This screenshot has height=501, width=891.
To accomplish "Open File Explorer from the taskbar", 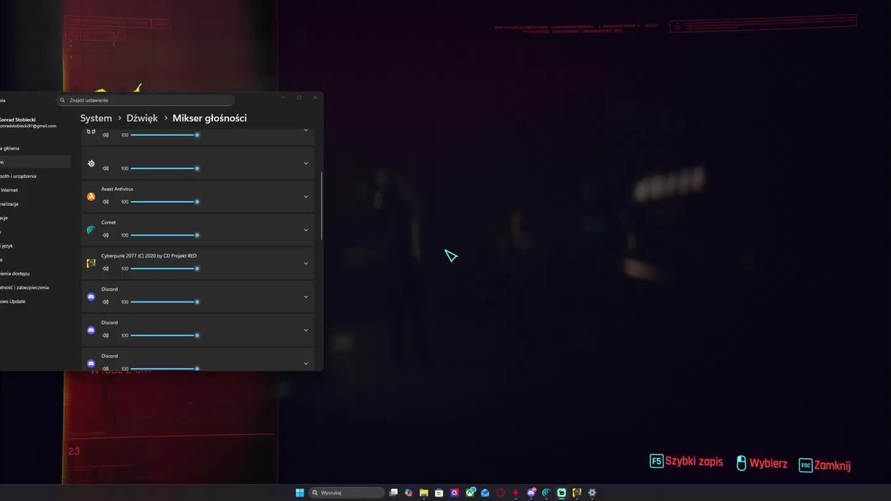I will click(423, 493).
